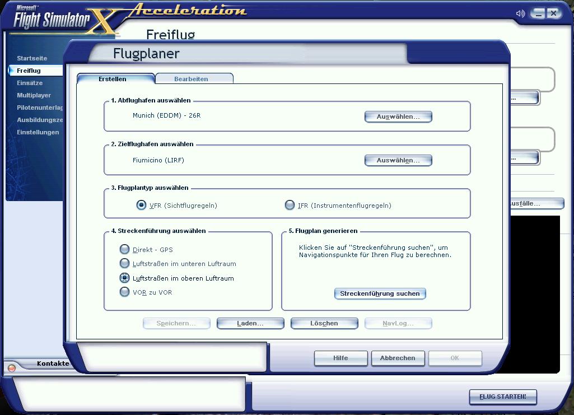Switch to the Bearbeiten tab
The image size is (574, 415).
(x=194, y=78)
